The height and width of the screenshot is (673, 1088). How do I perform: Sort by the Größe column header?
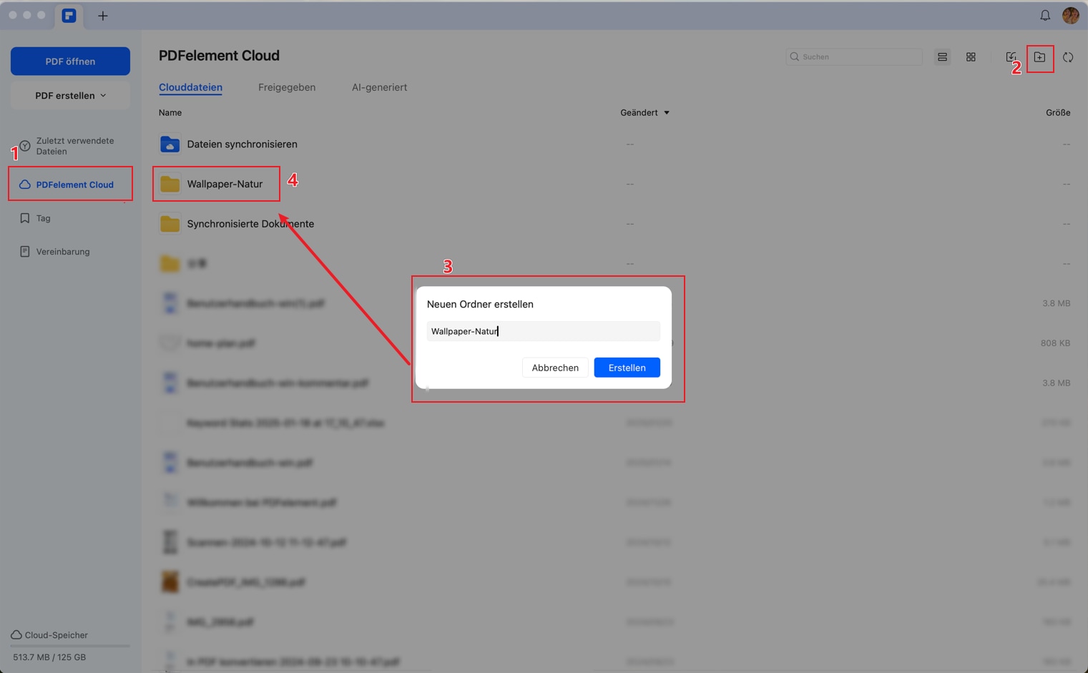tap(1058, 113)
